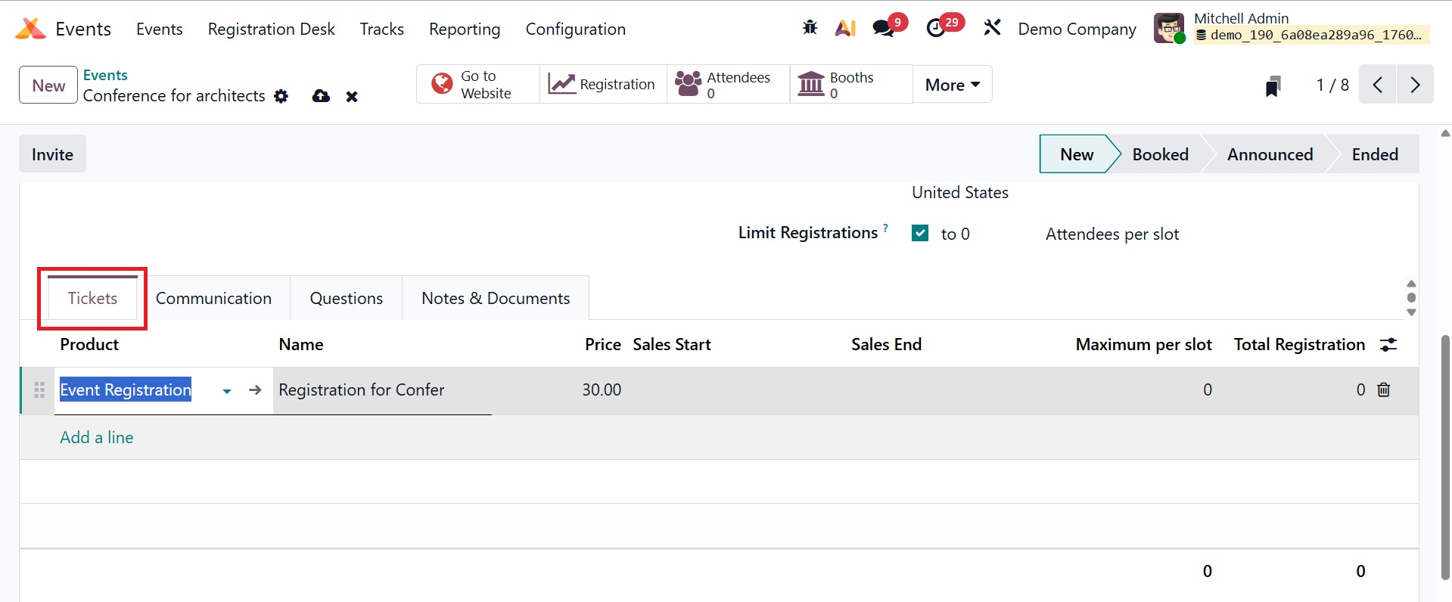Click the Invite button

point(52,154)
